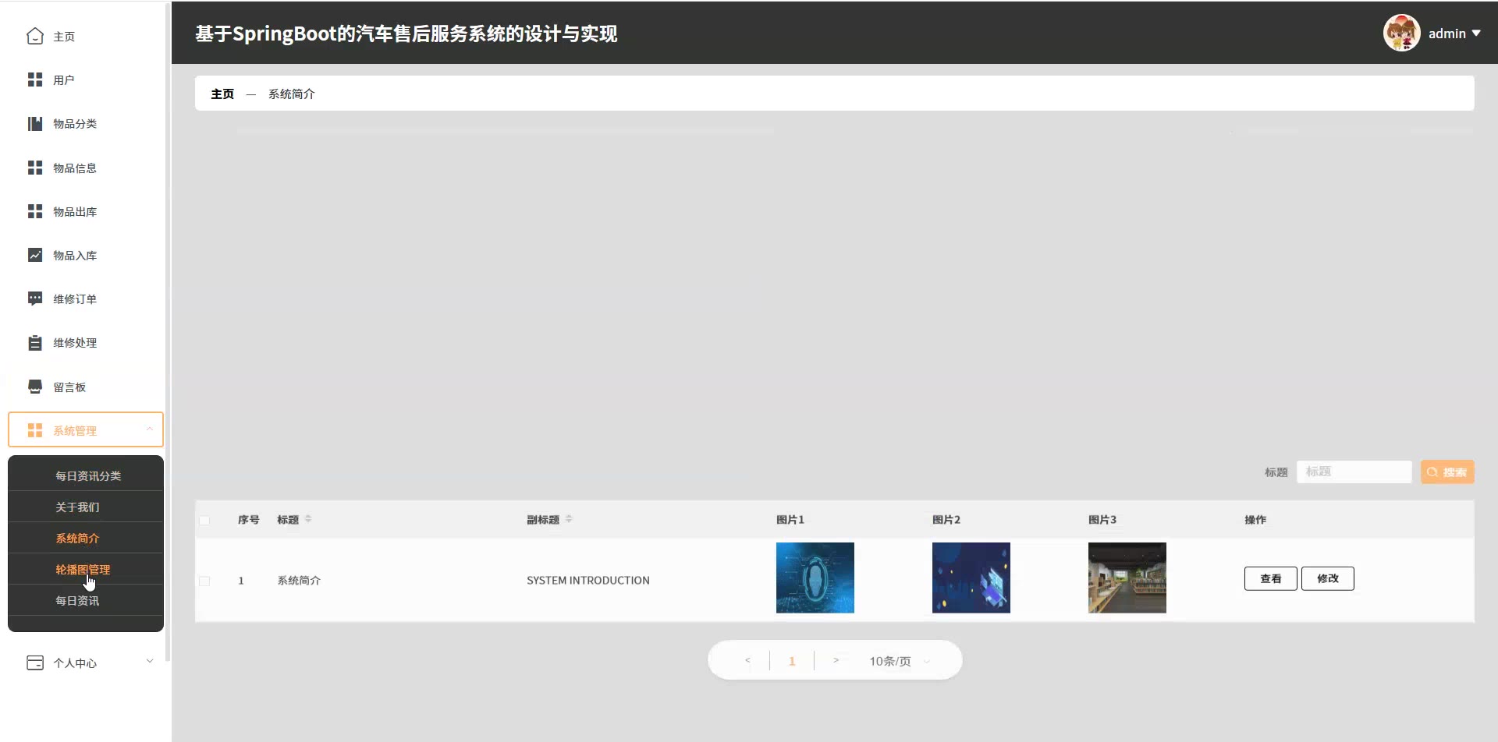Open the 物品出库 sidebar menu

pos(75,212)
